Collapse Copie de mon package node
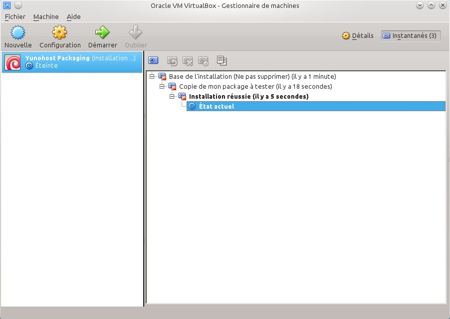The width and height of the screenshot is (450, 319). (x=162, y=86)
